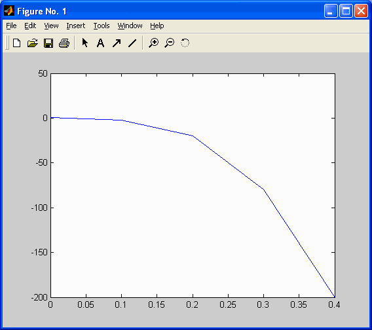Viewport: 372px width, 330px height.
Task: Click the blue plotted line
Action: coord(228,162)
